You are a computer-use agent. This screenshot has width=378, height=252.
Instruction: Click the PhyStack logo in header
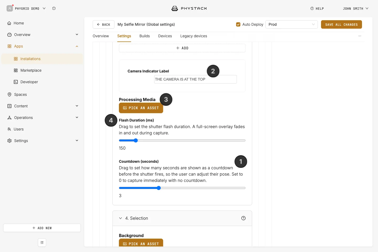click(x=189, y=8)
